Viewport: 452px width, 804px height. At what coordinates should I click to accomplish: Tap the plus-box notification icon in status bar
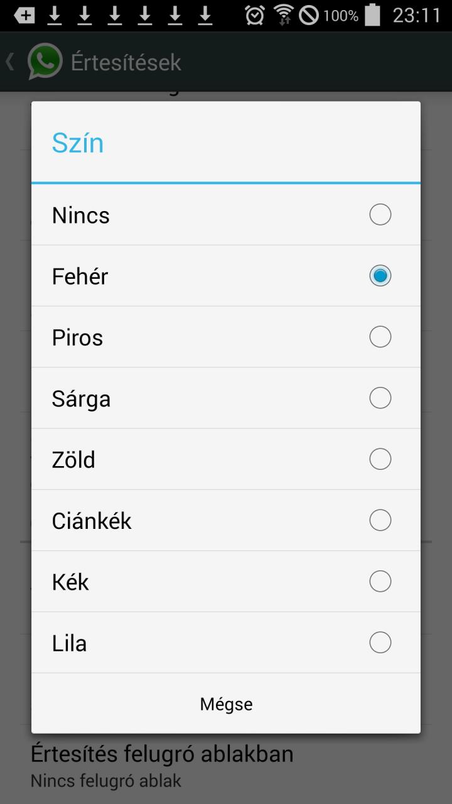(24, 15)
